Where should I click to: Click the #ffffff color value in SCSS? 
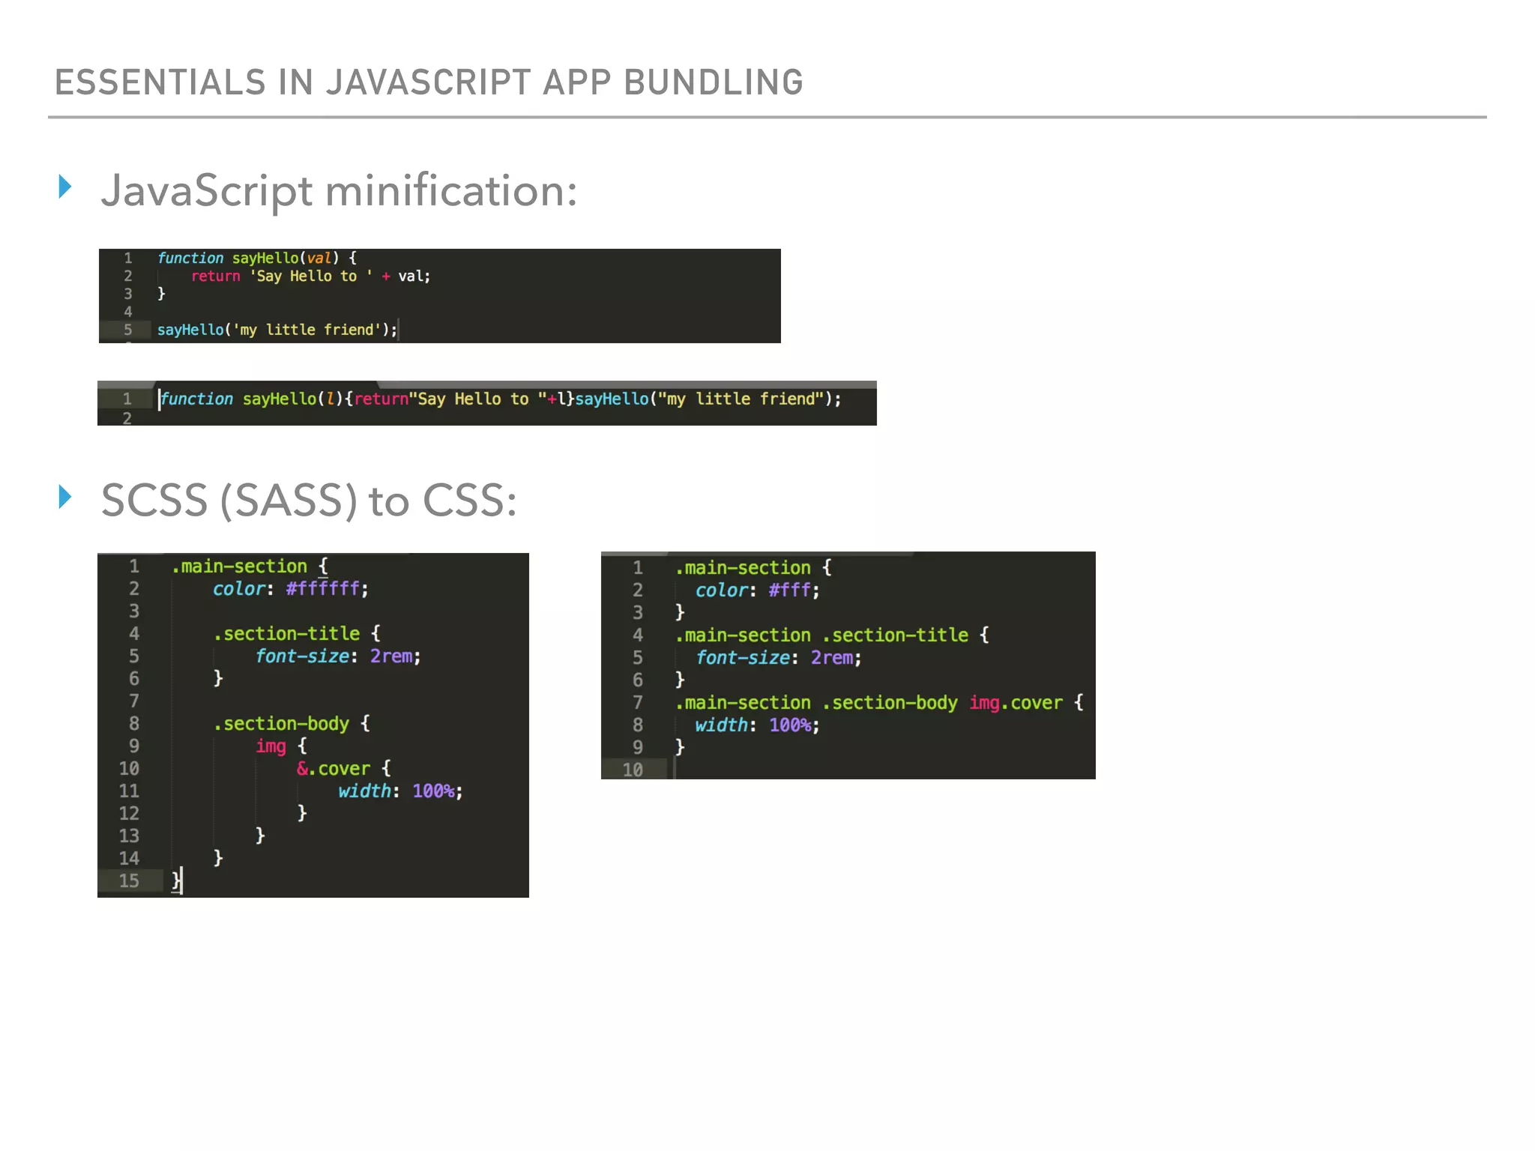(x=322, y=589)
